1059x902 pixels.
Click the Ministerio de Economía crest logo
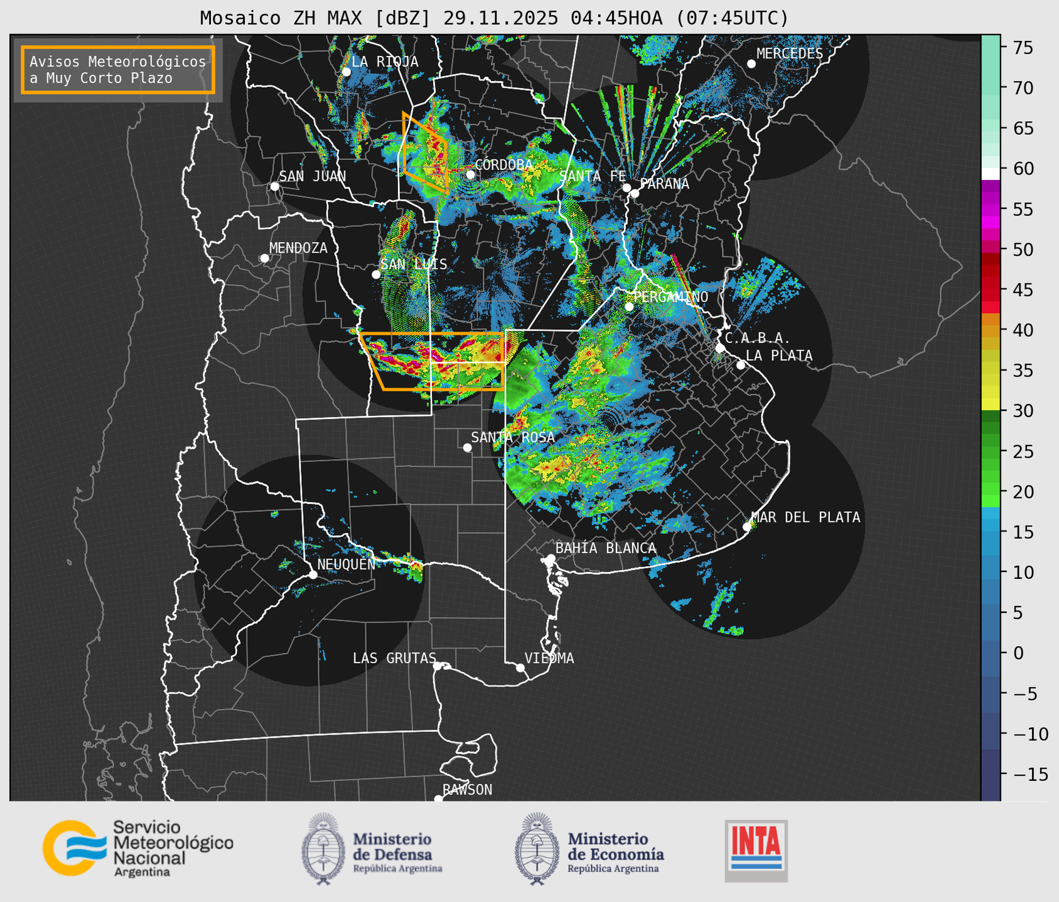click(x=537, y=849)
